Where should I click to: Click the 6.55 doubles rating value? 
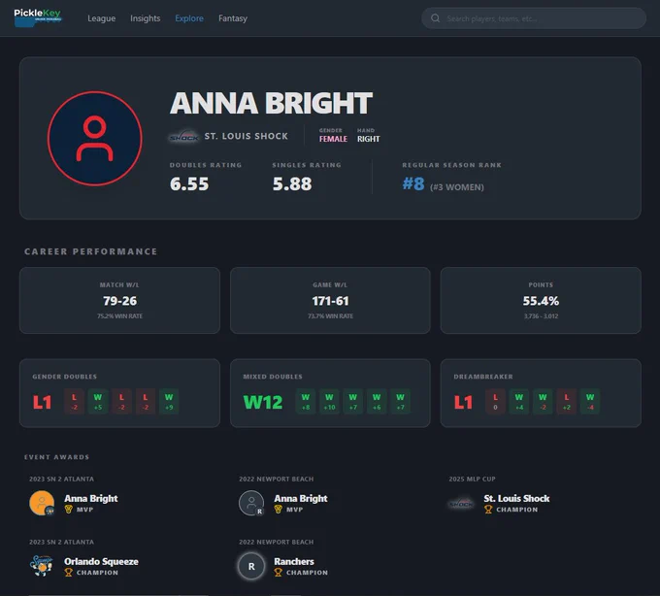[189, 183]
